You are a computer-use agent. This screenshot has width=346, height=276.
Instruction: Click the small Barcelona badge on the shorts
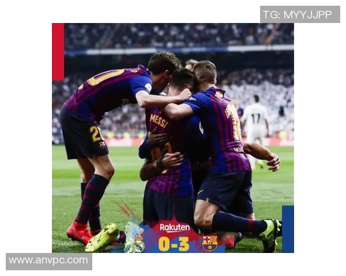(103, 145)
